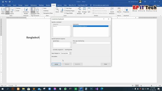The image size is (162, 91).
Task: Click the word count in status bar
Action: [x=11, y=86]
